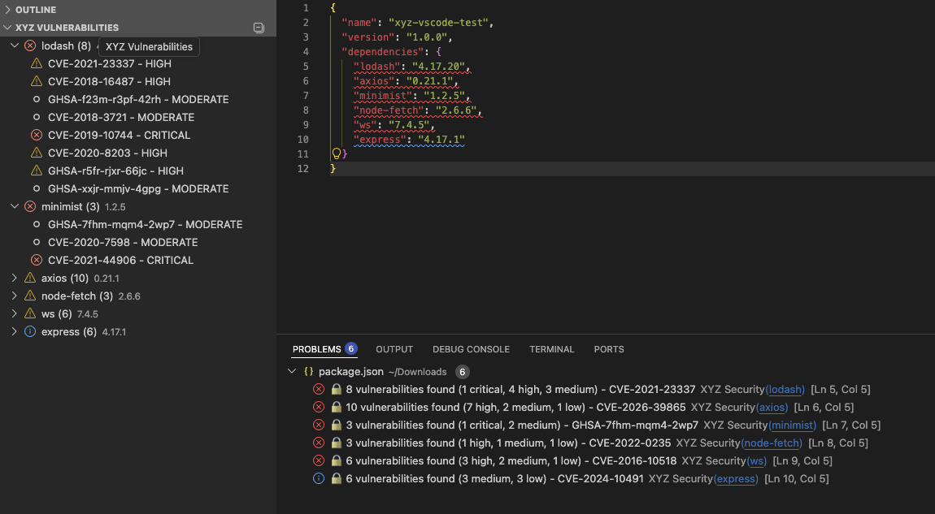Open the minimist link in Problems
Screen dimensions: 935x514
(x=793, y=425)
